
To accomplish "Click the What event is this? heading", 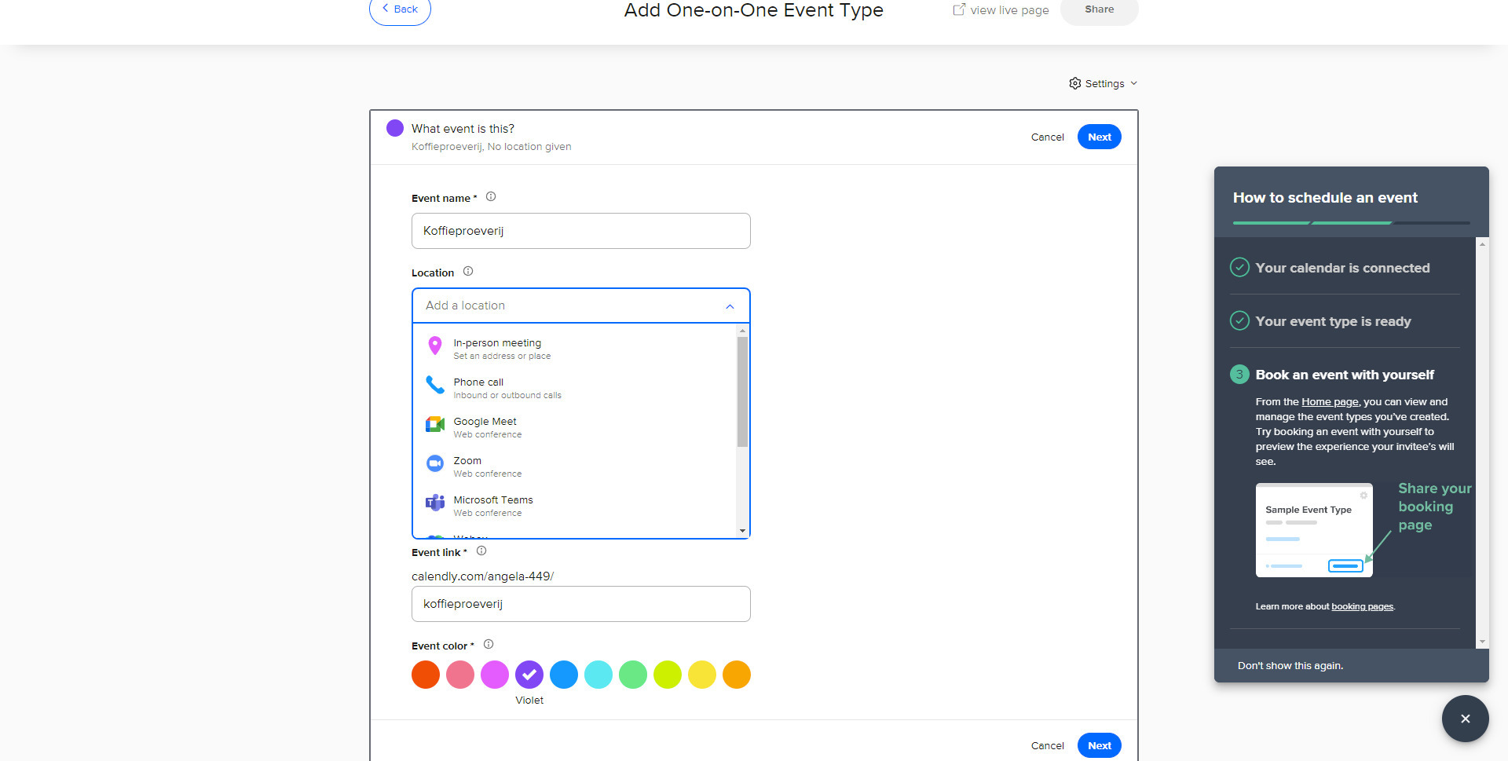I will tap(463, 129).
